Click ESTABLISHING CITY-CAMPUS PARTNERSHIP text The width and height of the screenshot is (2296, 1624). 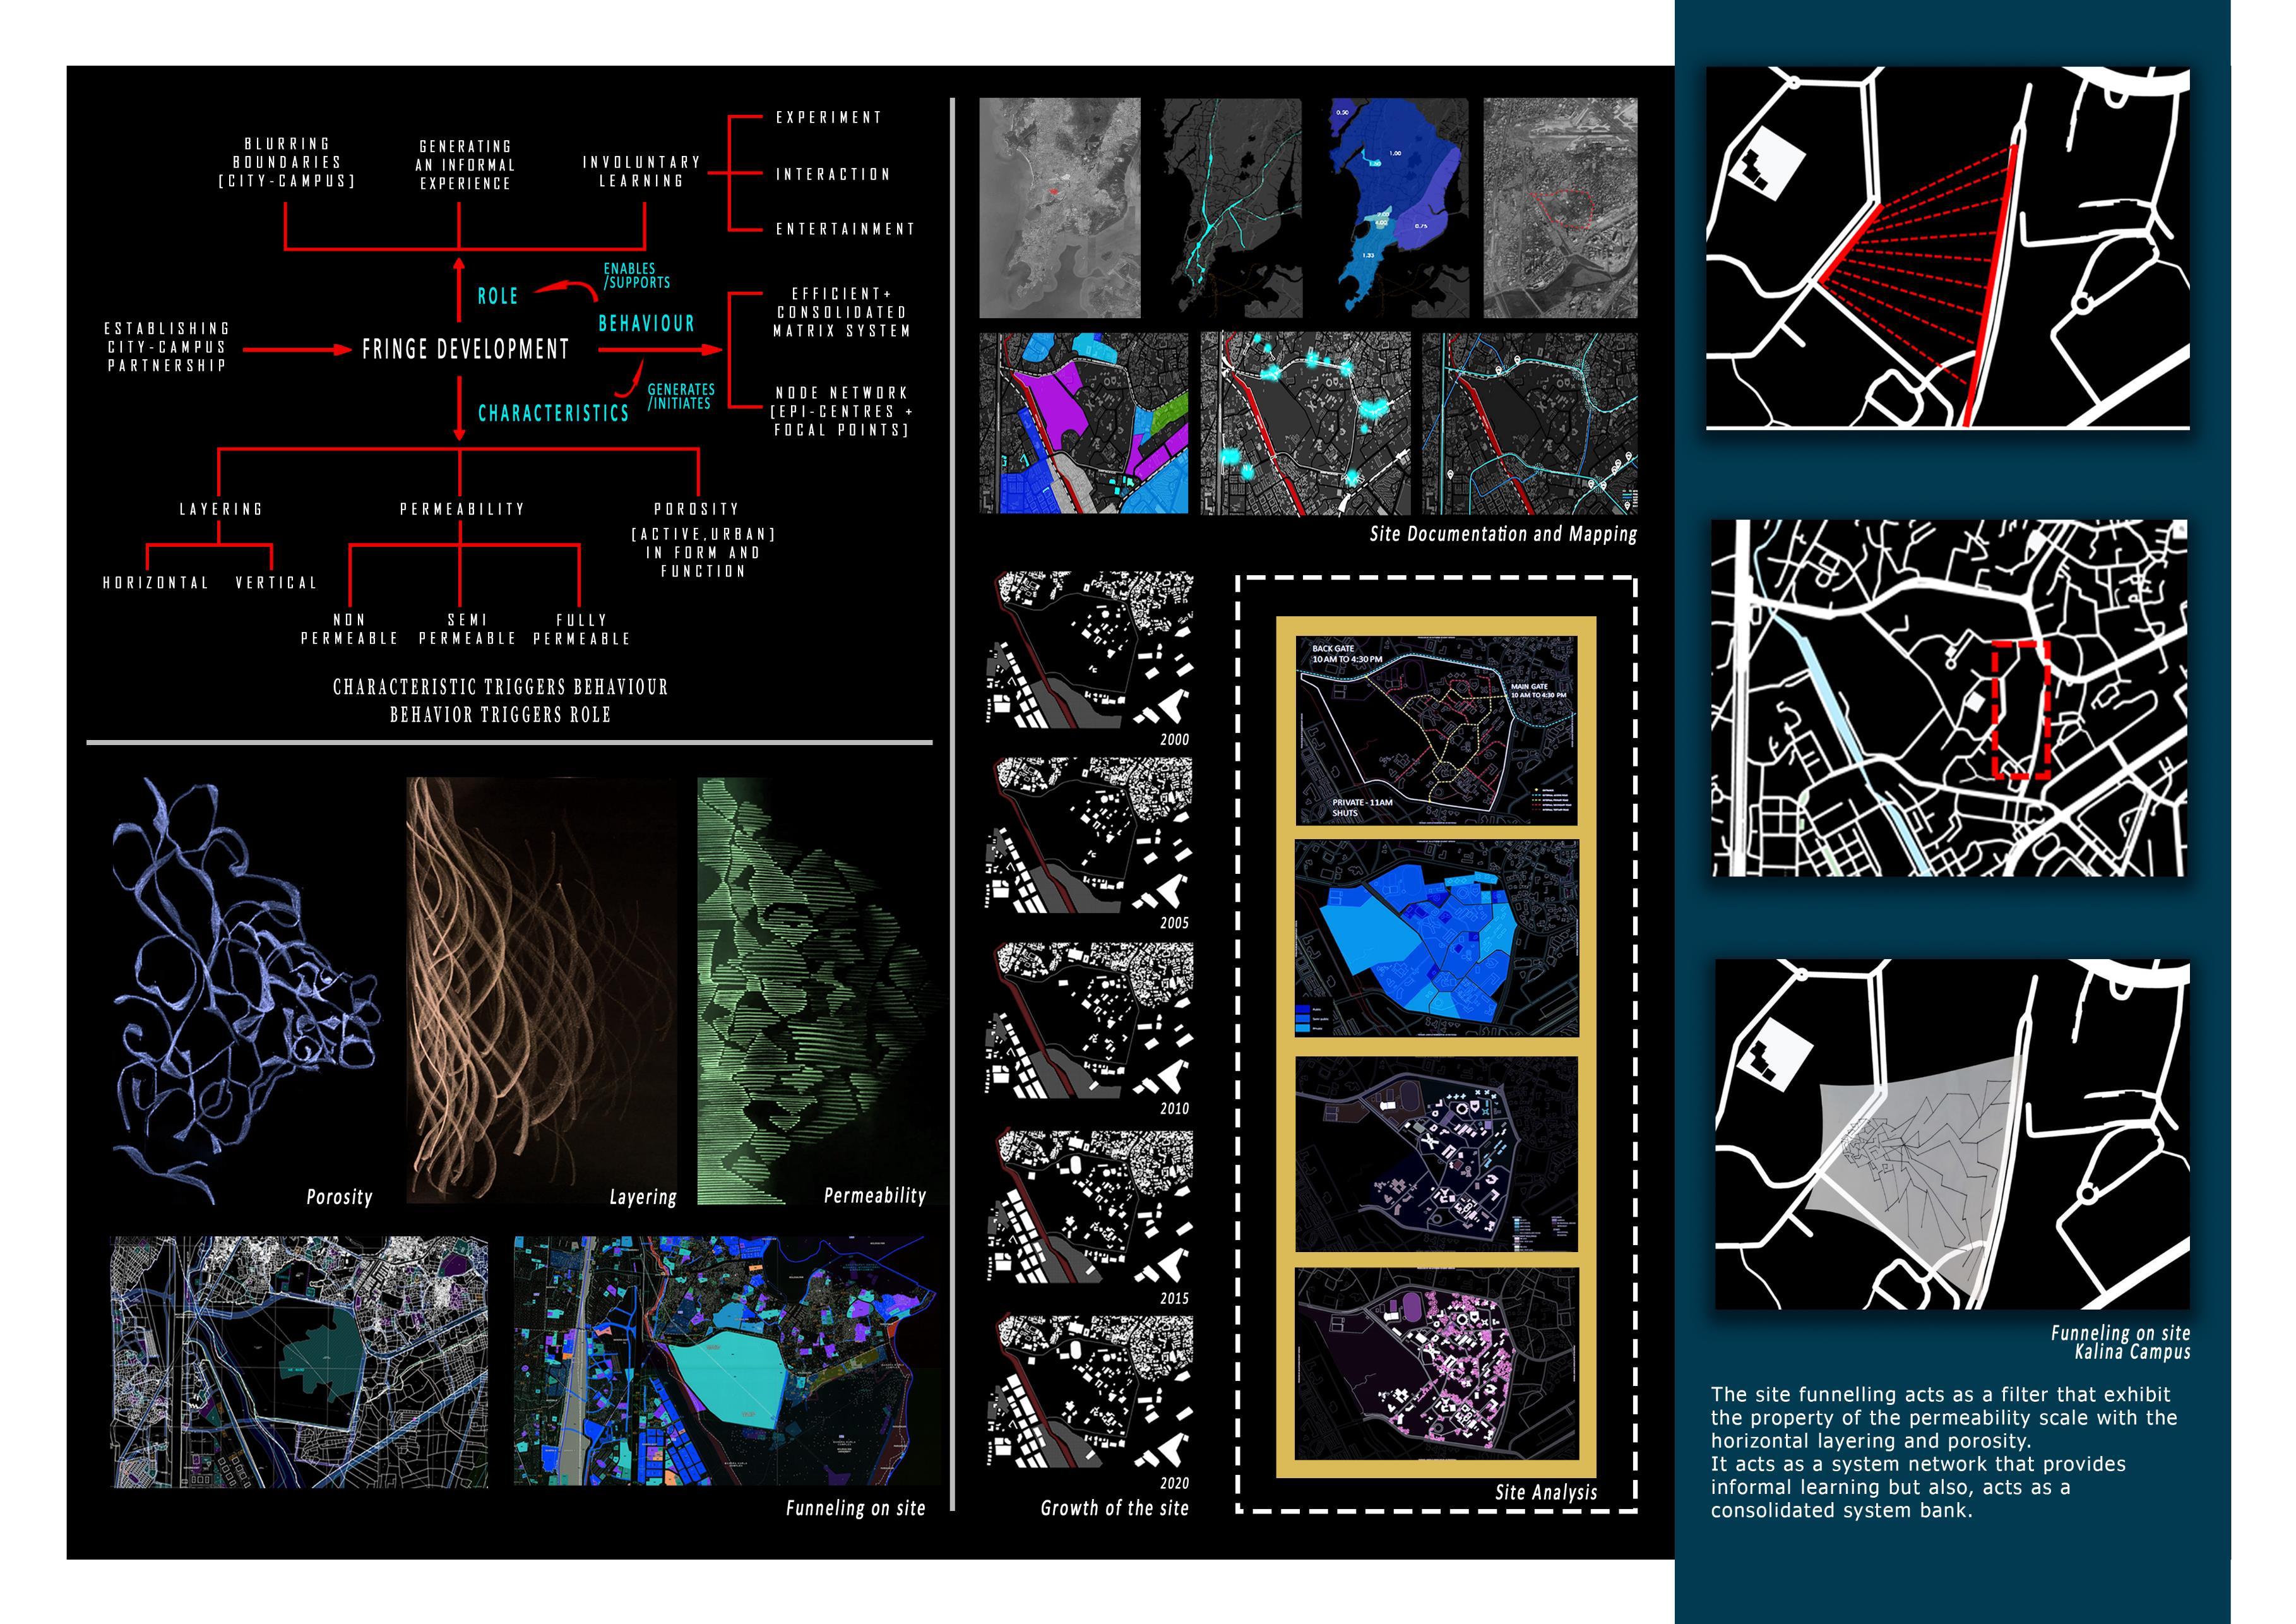(167, 347)
